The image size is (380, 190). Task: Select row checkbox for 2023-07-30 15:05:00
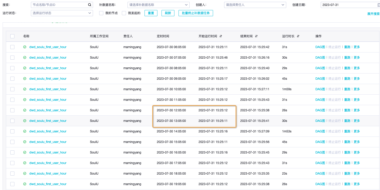12,142
